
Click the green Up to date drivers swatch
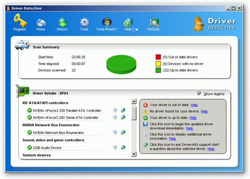click(158, 70)
